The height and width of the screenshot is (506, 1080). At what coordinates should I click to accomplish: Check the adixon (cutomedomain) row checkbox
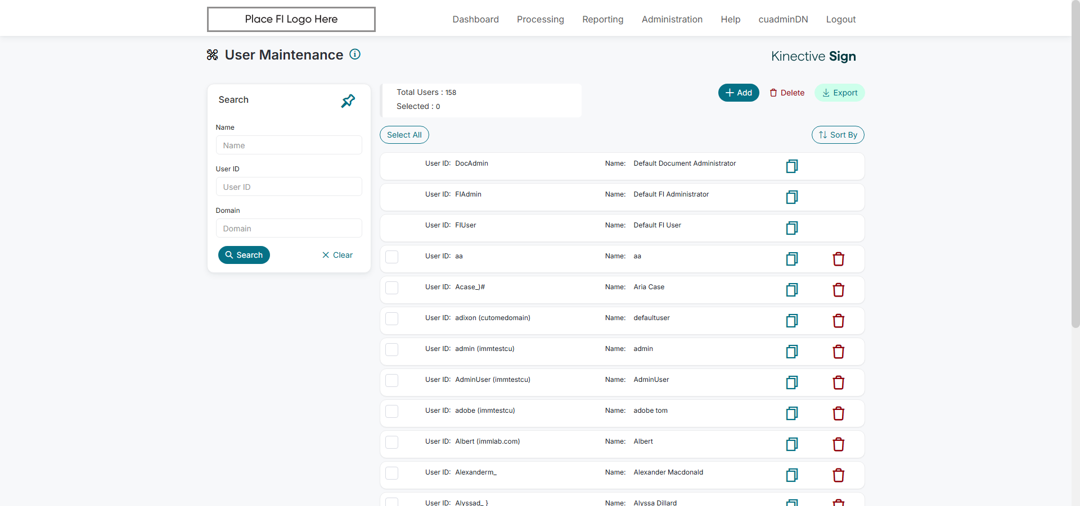(392, 318)
